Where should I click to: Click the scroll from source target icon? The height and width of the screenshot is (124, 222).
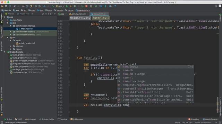coord(43,14)
